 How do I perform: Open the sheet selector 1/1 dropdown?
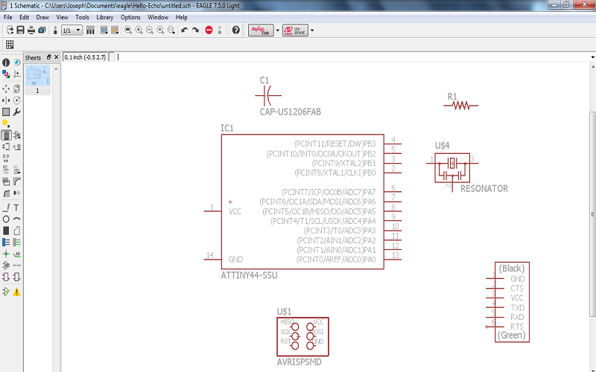point(72,30)
